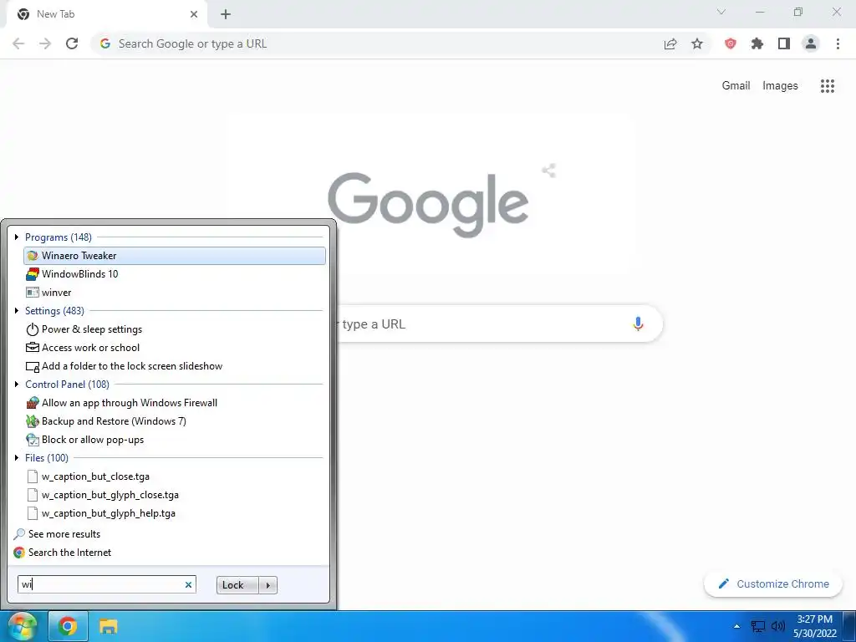Open the red shield extension icon
The width and height of the screenshot is (856, 642).
coord(731,43)
